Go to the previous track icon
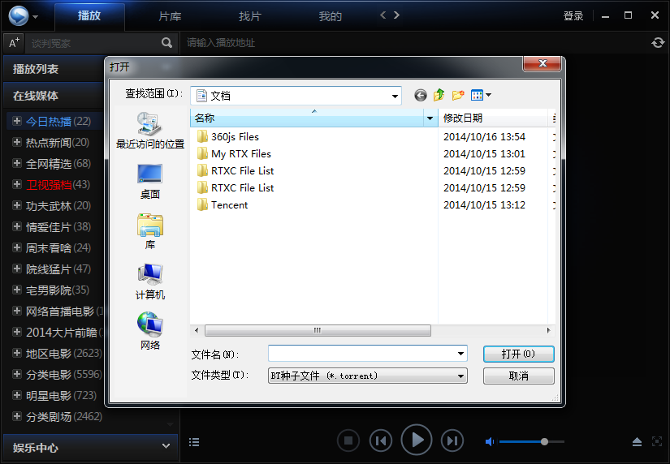 point(380,440)
